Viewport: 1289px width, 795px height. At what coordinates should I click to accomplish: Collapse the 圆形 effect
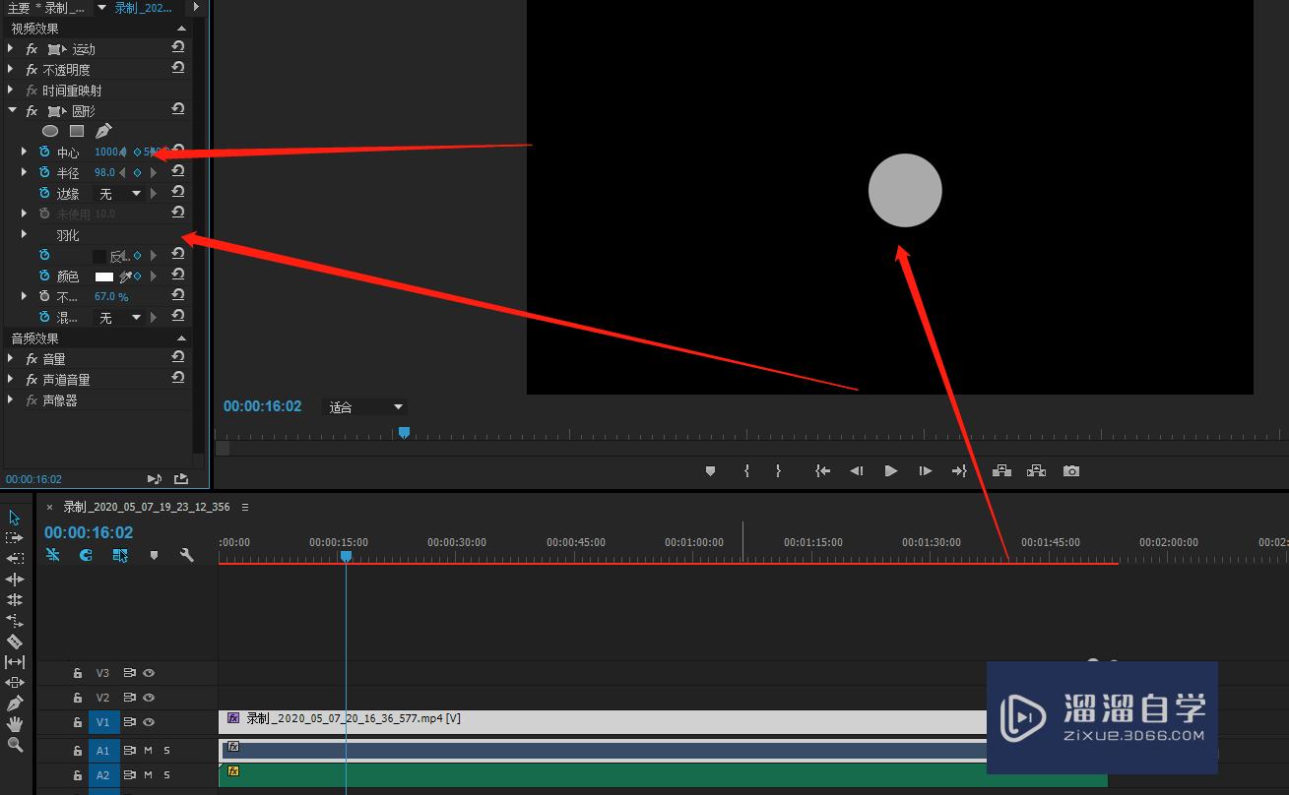tap(12, 110)
